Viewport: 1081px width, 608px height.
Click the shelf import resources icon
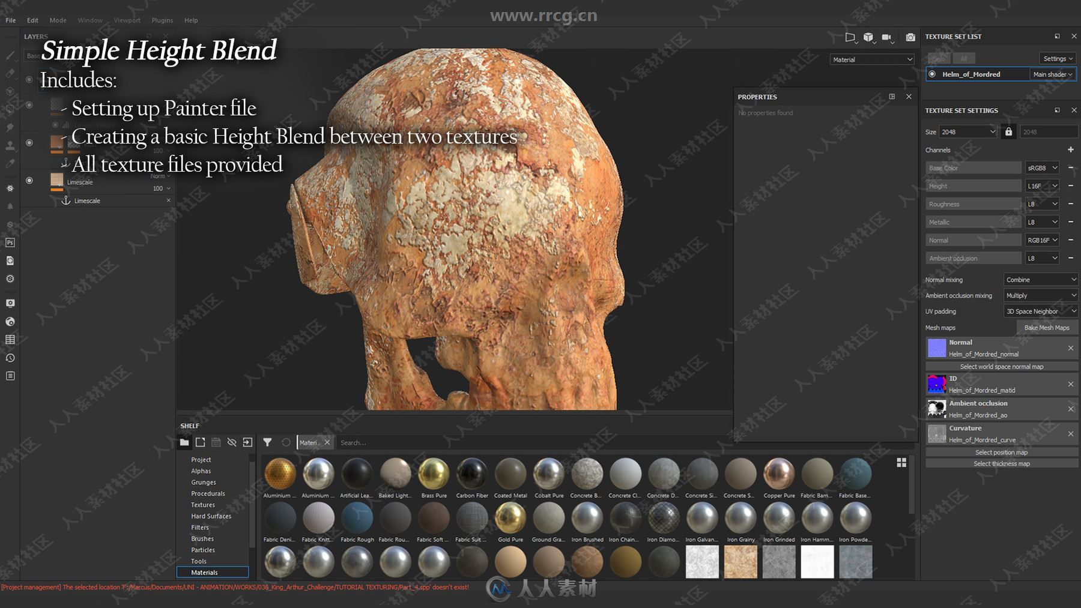click(247, 442)
